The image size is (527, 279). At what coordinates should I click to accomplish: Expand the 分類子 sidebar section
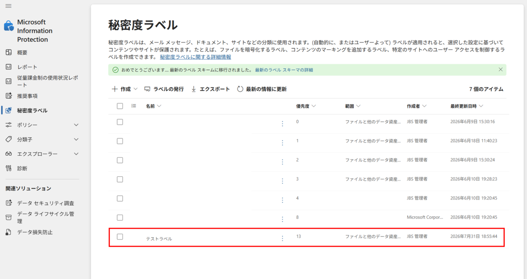pyautogui.click(x=76, y=139)
